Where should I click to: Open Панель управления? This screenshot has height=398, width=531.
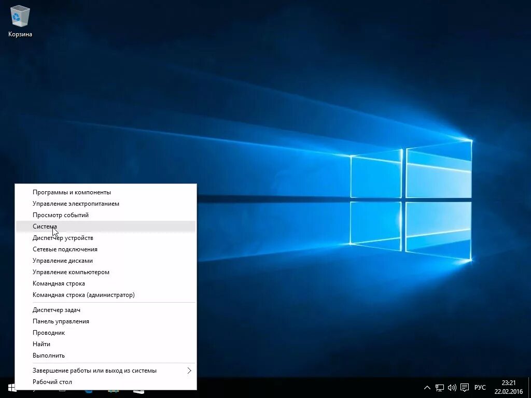pyautogui.click(x=106, y=321)
